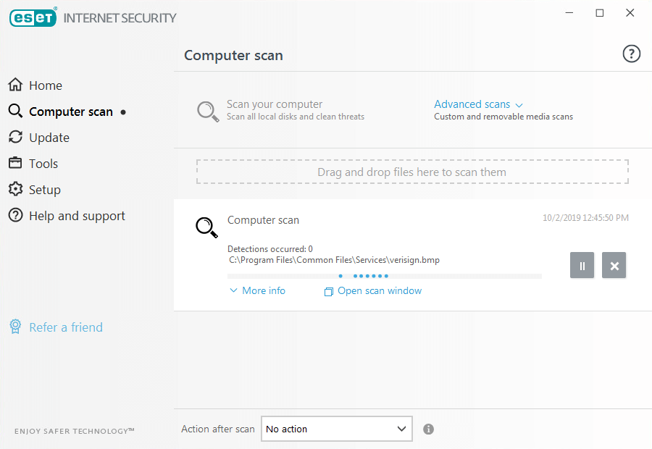Open help via top-right question mark icon

[631, 54]
